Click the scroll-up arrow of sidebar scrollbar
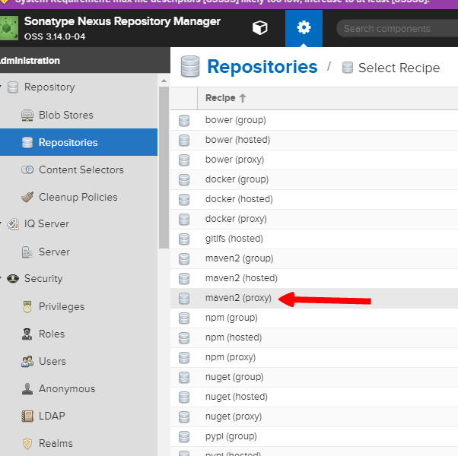Screen dimensions: 458x456 [x=164, y=81]
